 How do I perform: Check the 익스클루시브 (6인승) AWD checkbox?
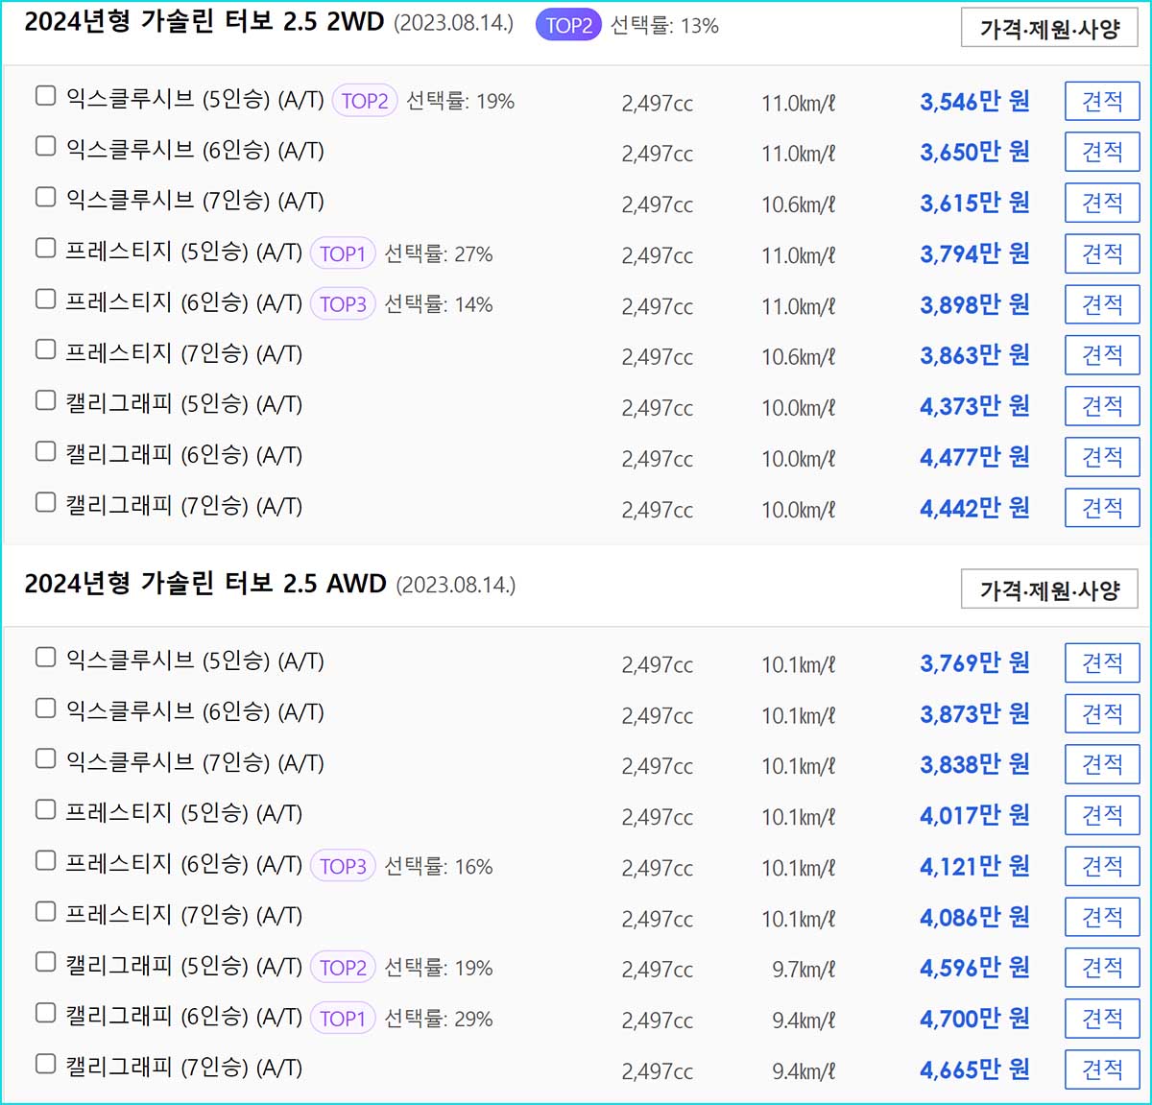point(45,708)
